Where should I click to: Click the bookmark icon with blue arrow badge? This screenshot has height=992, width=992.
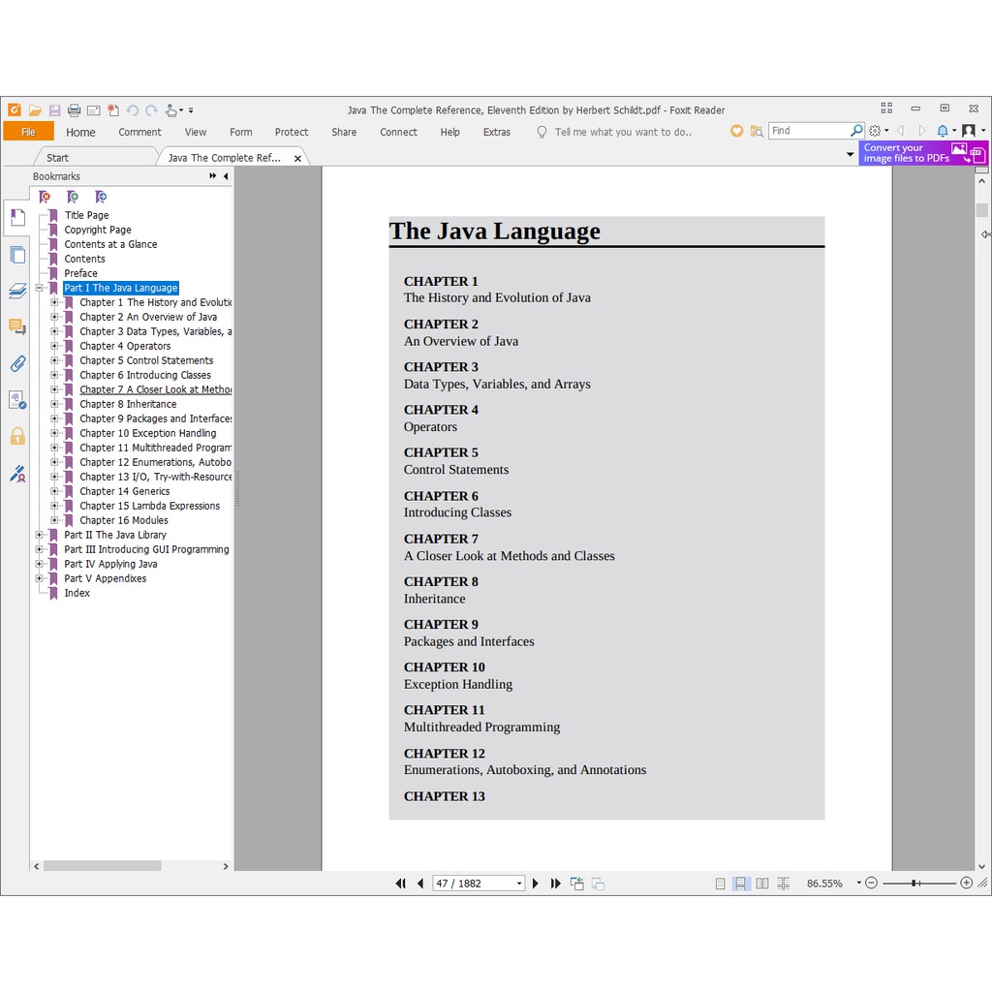pos(101,197)
